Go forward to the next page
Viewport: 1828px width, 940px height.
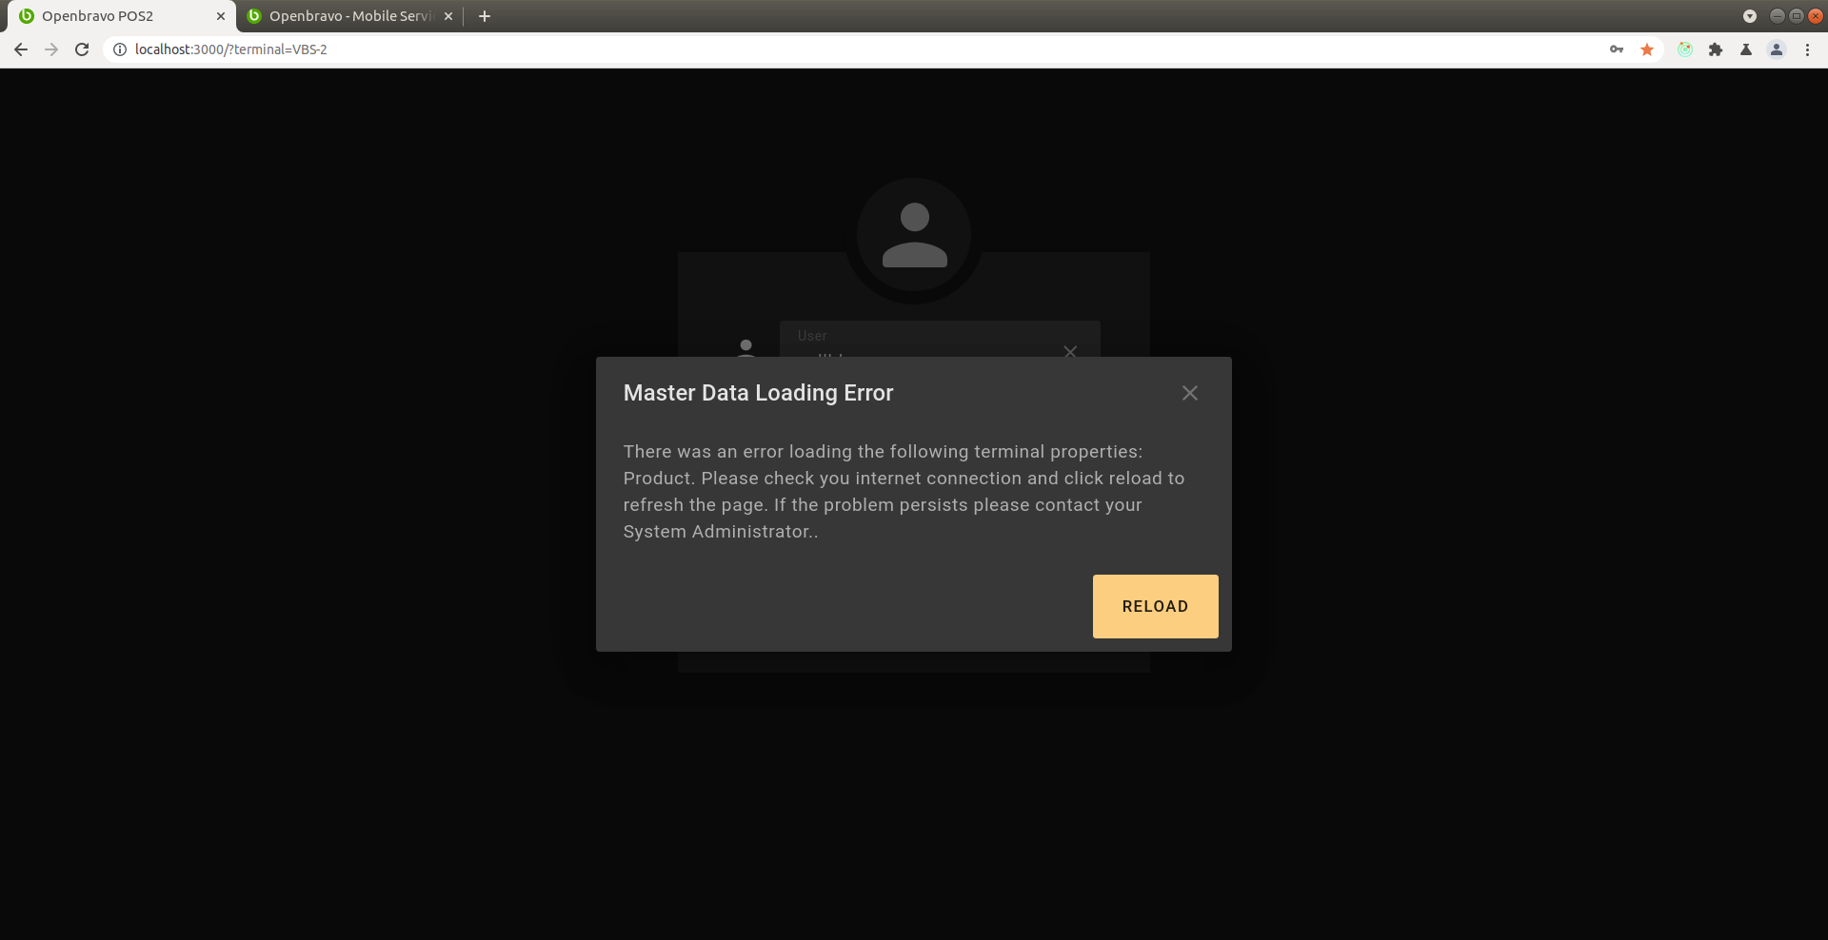(51, 49)
